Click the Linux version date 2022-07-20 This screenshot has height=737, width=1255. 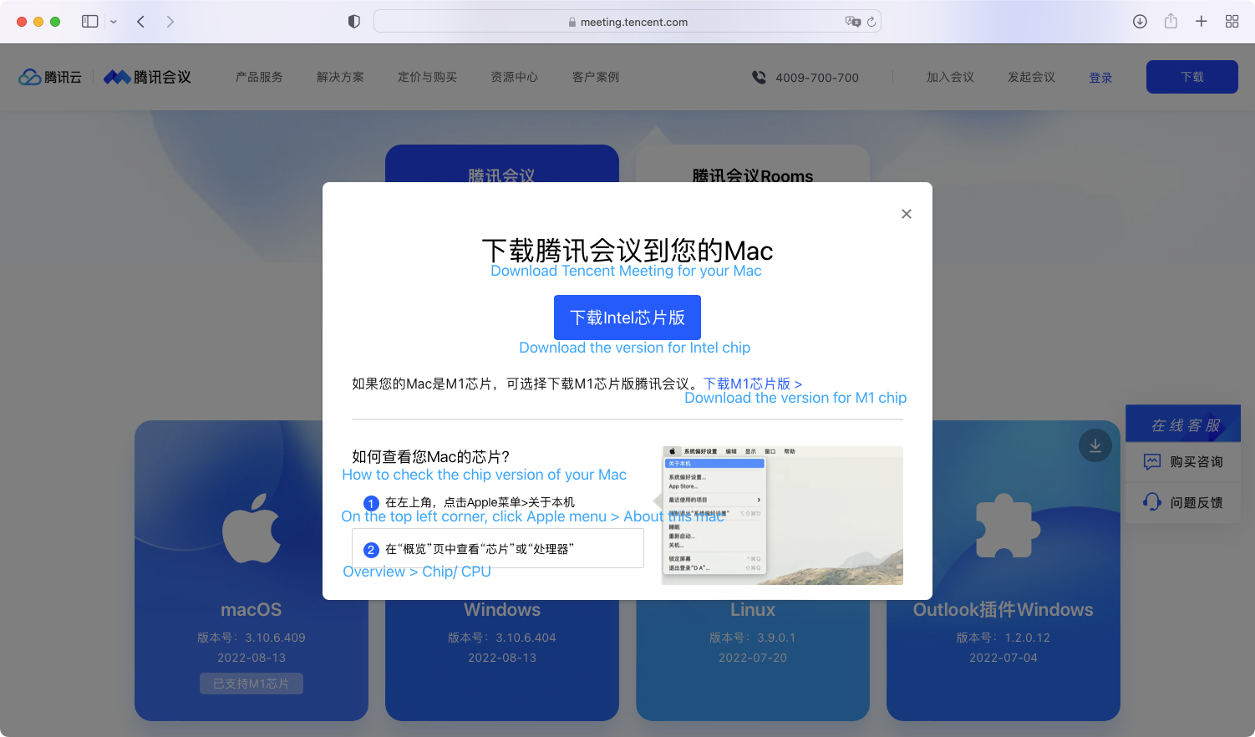753,658
